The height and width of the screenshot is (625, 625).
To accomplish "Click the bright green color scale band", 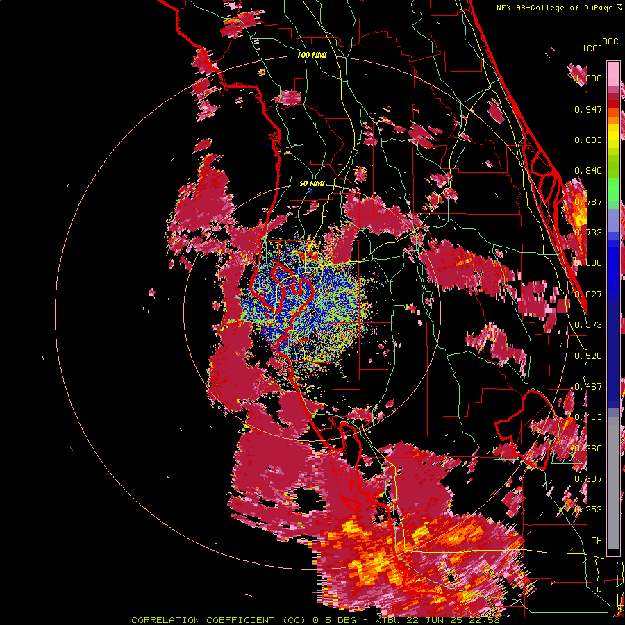I will click(x=613, y=190).
